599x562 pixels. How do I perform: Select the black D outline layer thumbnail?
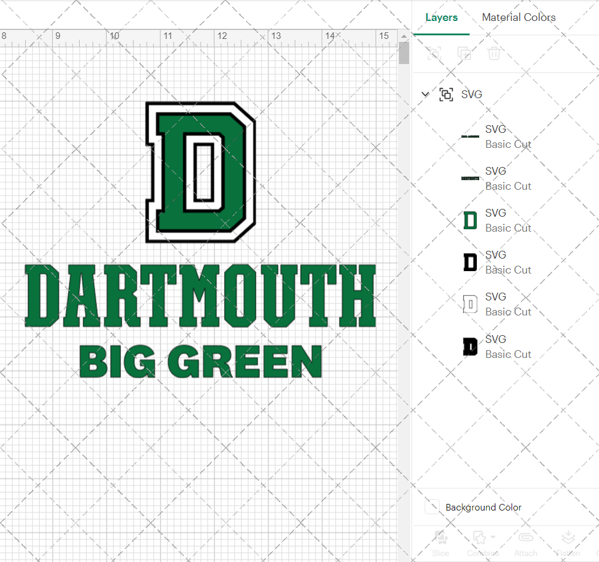click(470, 262)
